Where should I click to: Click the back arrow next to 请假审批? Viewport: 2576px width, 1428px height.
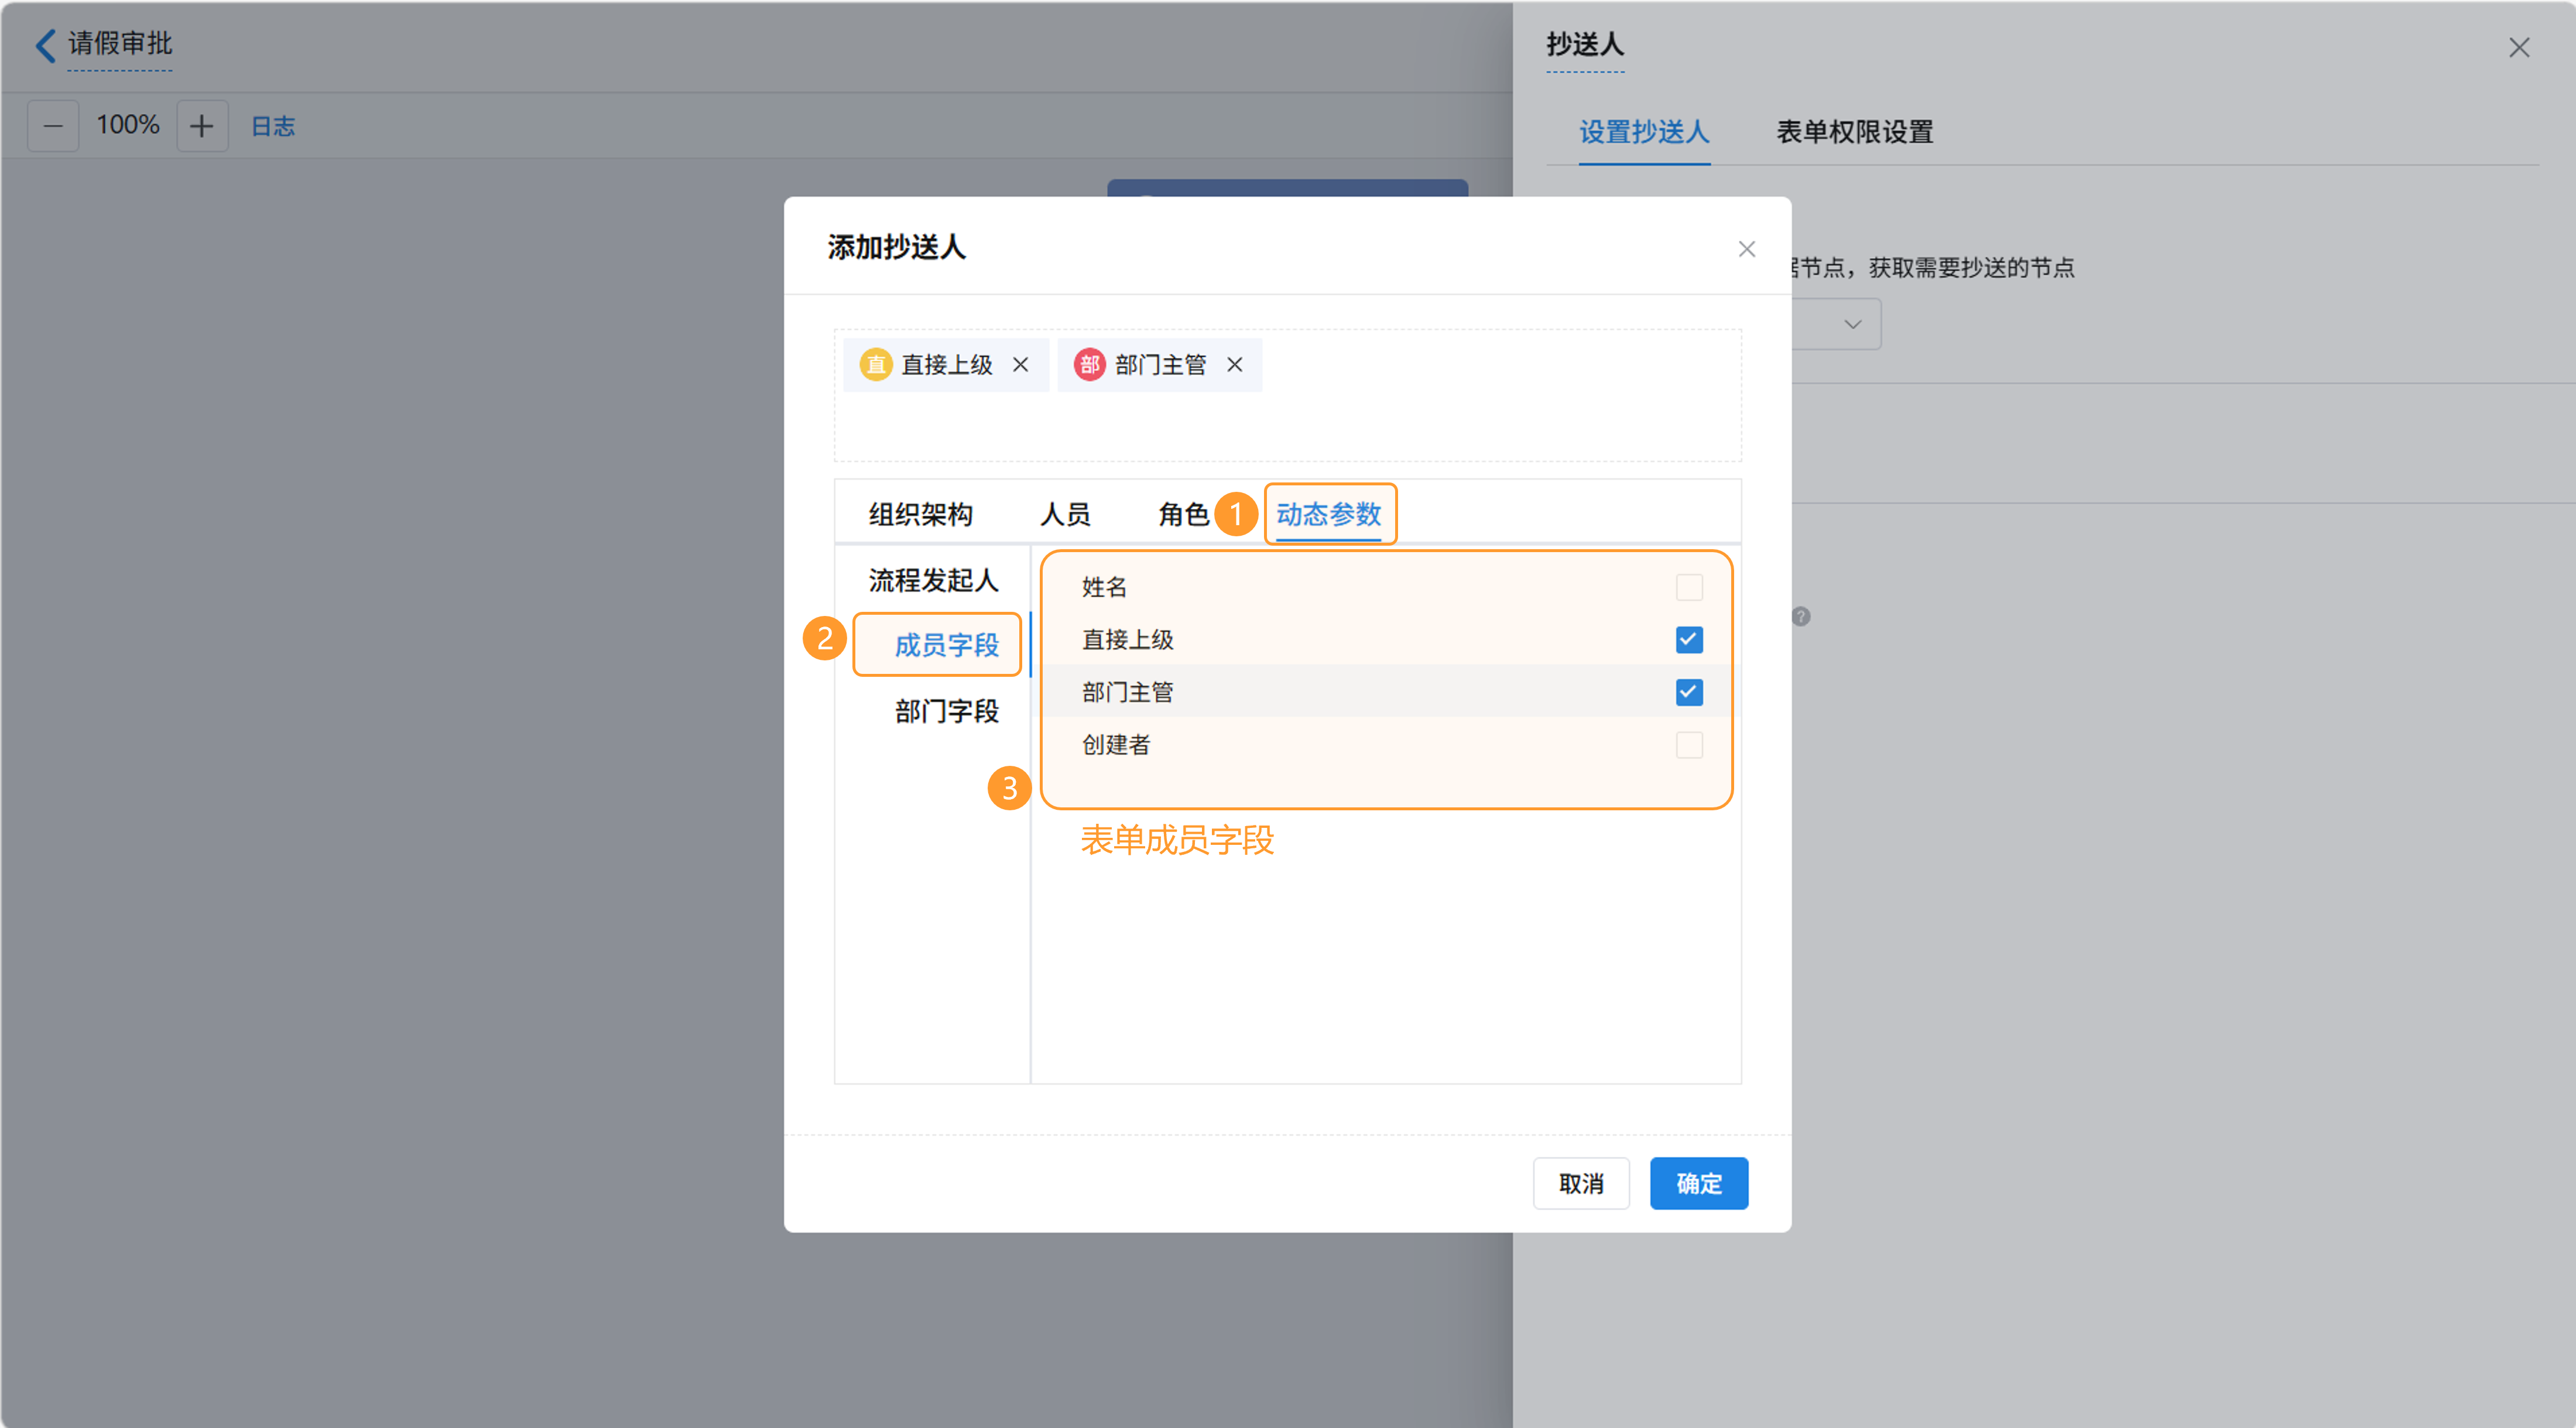point(45,45)
